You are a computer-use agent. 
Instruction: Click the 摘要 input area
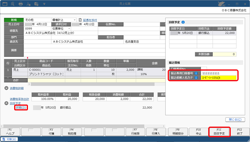coord(94,50)
